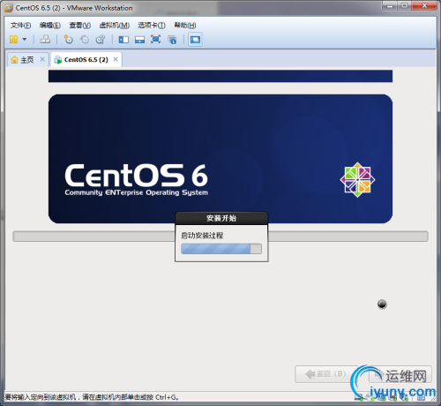Image resolution: width=441 pixels, height=406 pixels.
Task: Open the snapshot manager
Action: point(101,39)
